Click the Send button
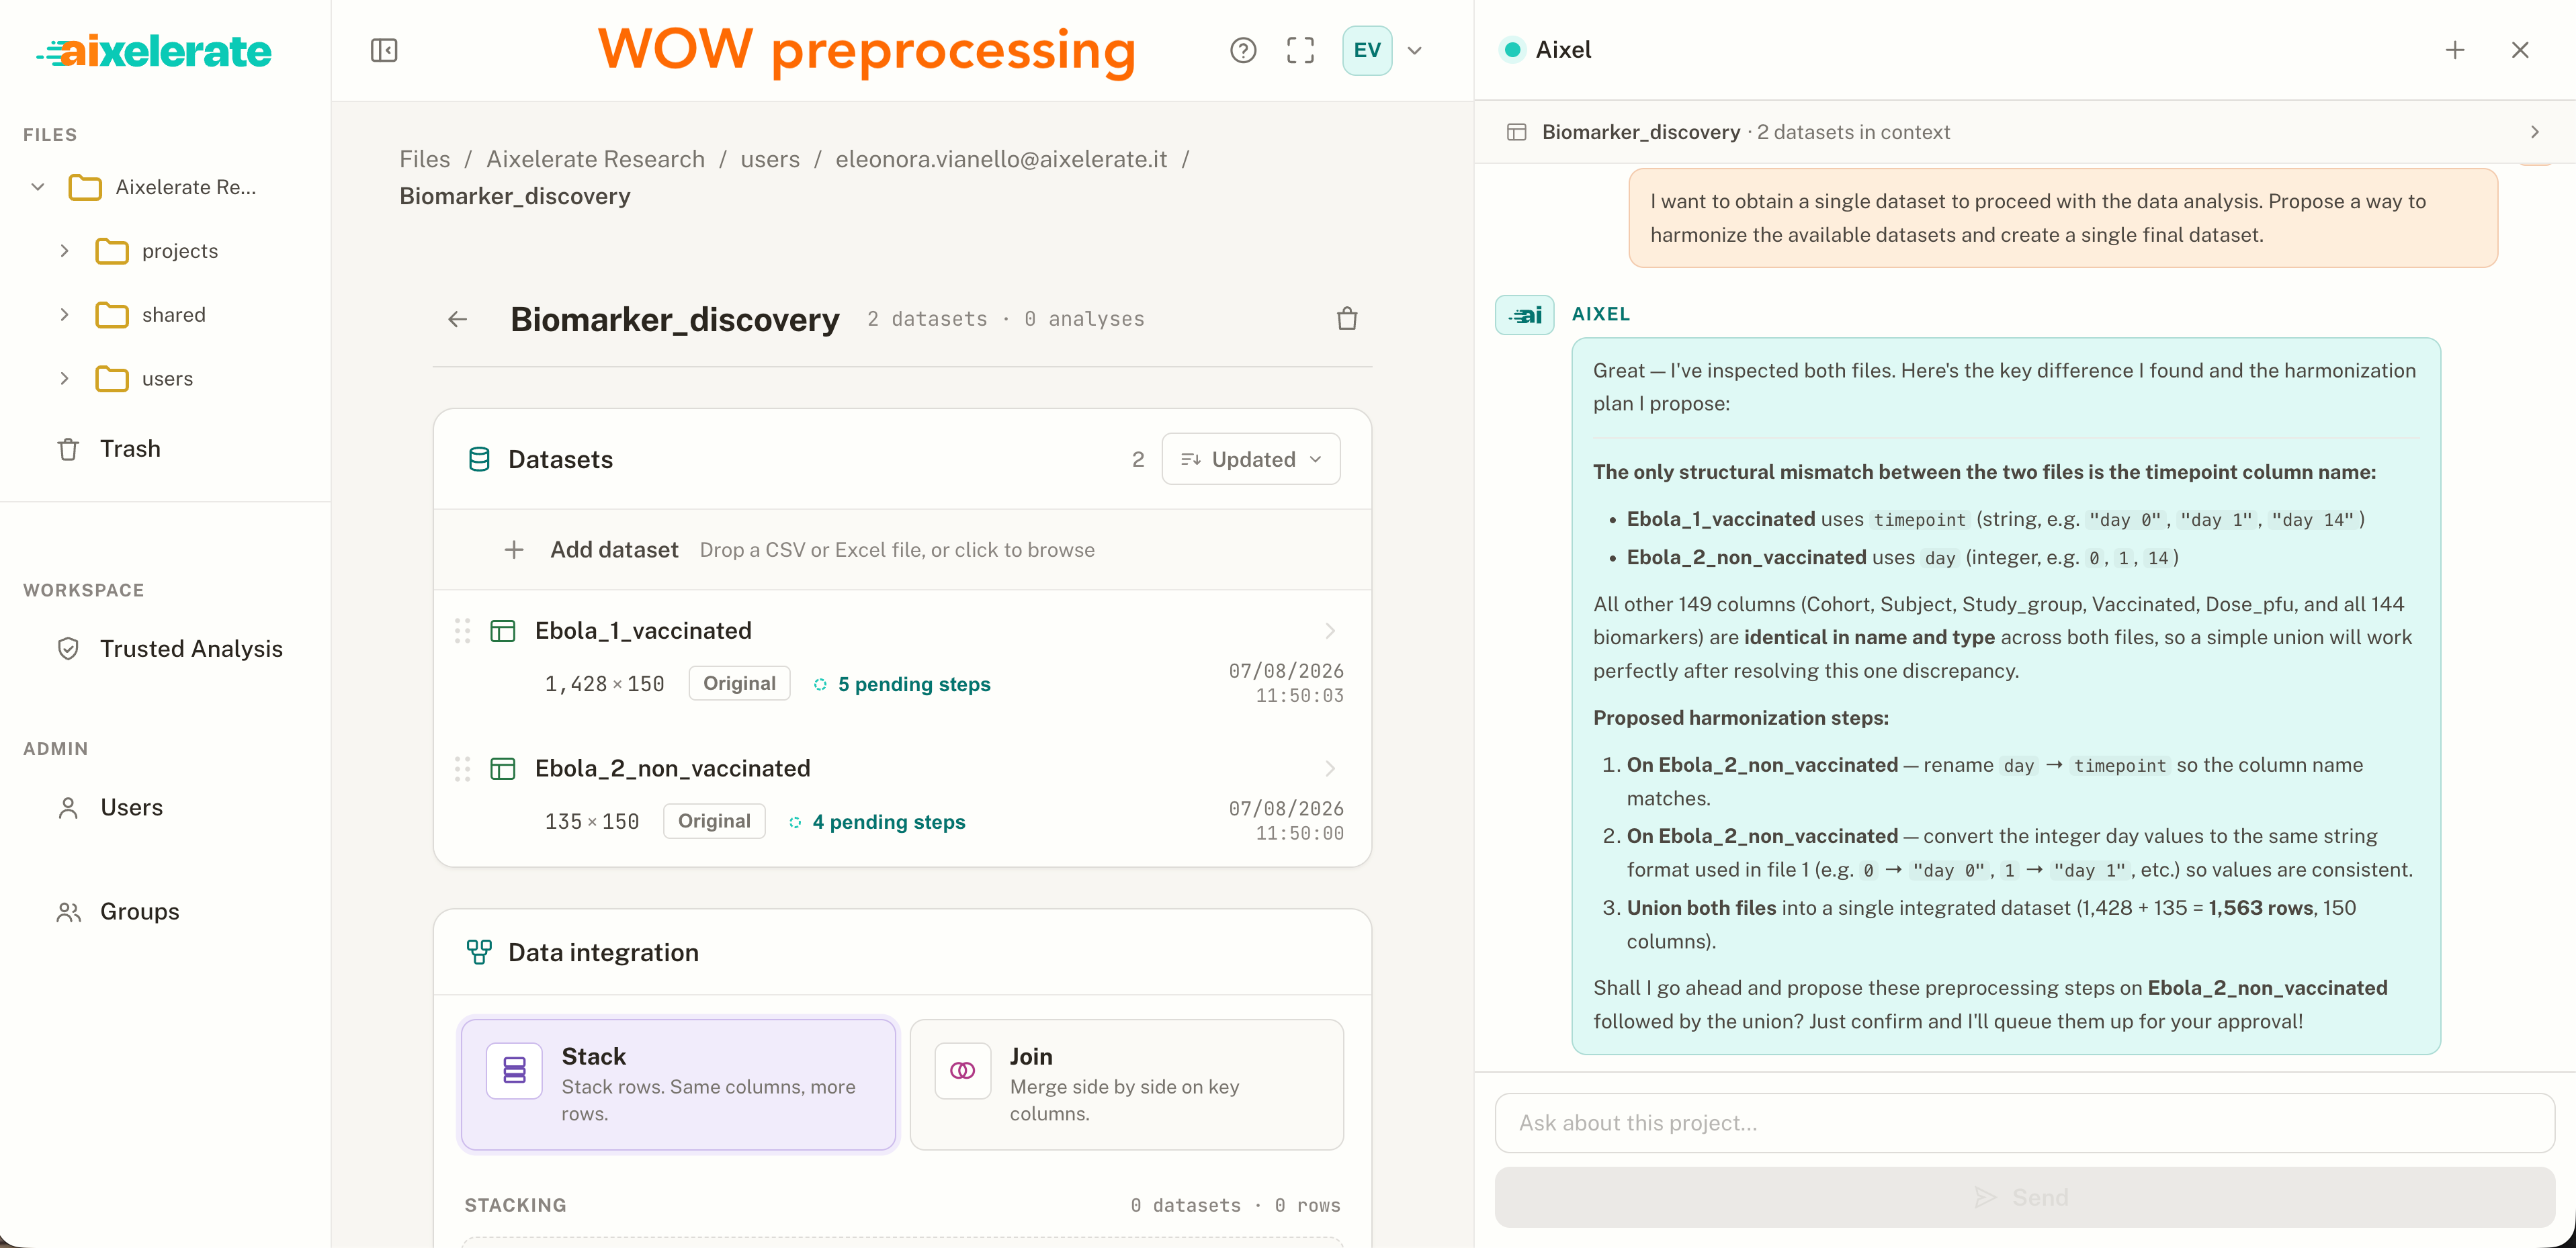2576x1248 pixels. point(2025,1197)
